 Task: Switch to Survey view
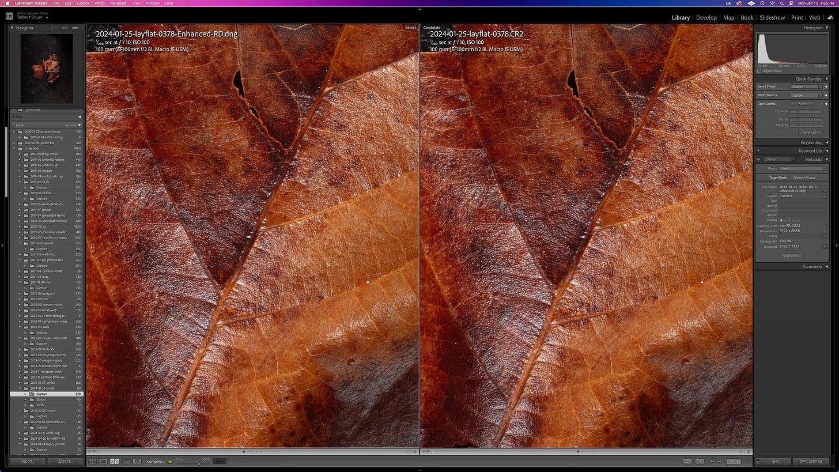(126, 461)
